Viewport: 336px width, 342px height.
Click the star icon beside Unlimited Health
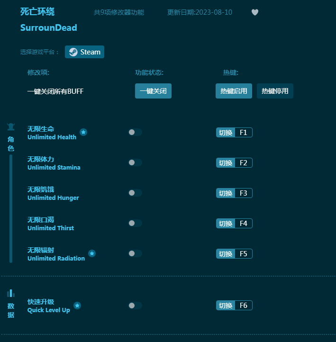pyautogui.click(x=83, y=132)
